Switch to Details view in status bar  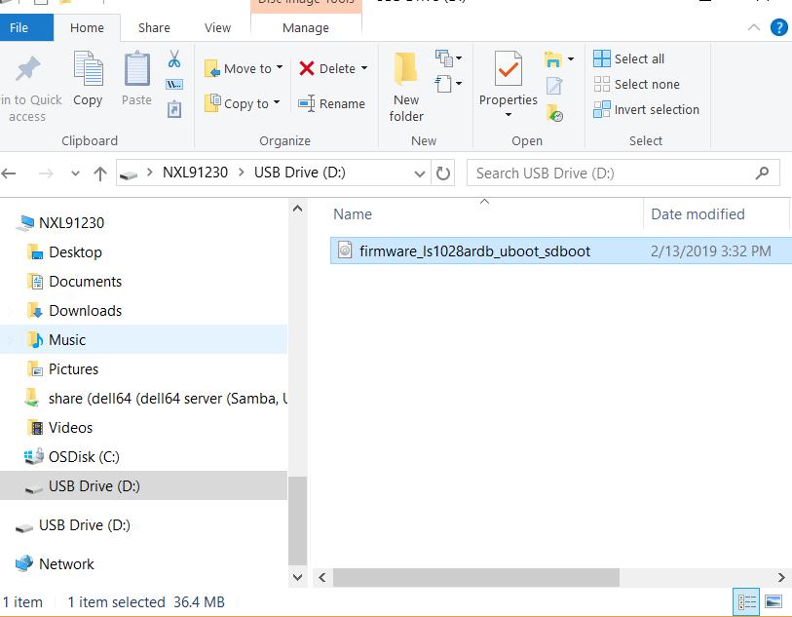tap(745, 602)
